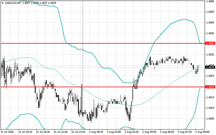Select the 3 Aug 06:05 time label

coord(167,132)
